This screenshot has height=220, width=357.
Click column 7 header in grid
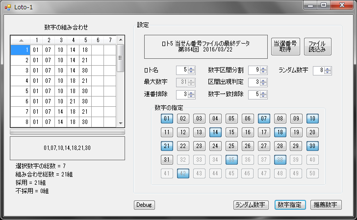110,40
